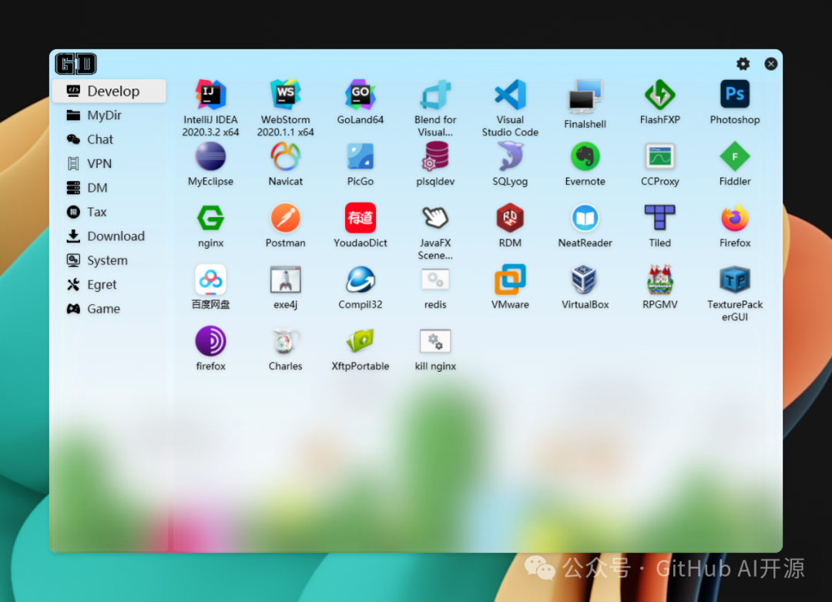The width and height of the screenshot is (832, 602).
Task: Open Fiddler icon
Action: [735, 156]
